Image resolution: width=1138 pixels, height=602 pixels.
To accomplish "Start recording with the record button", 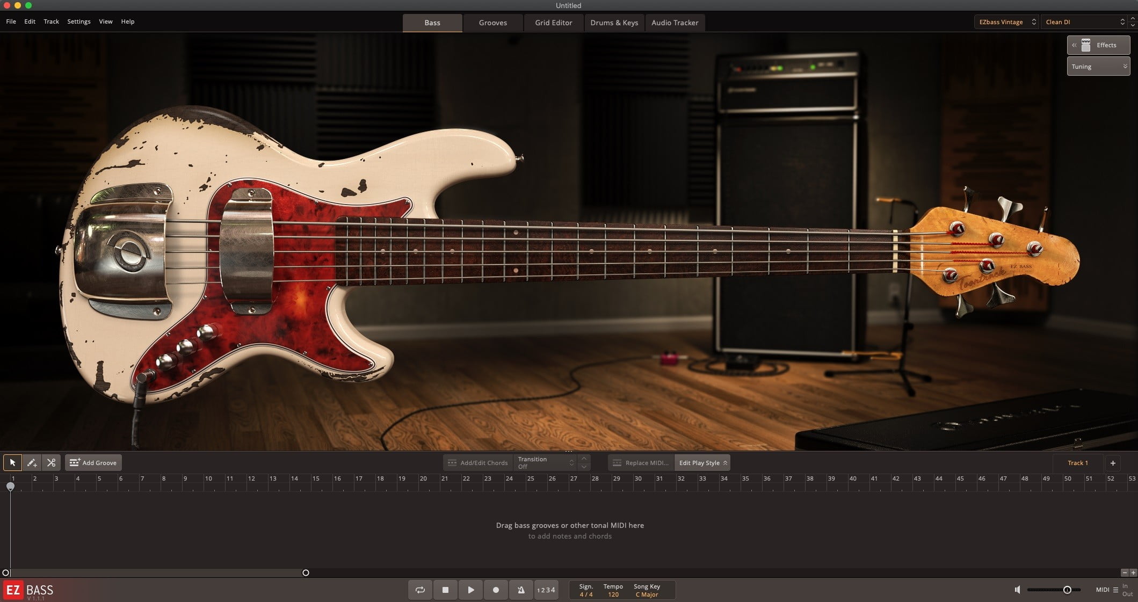I will tap(496, 590).
